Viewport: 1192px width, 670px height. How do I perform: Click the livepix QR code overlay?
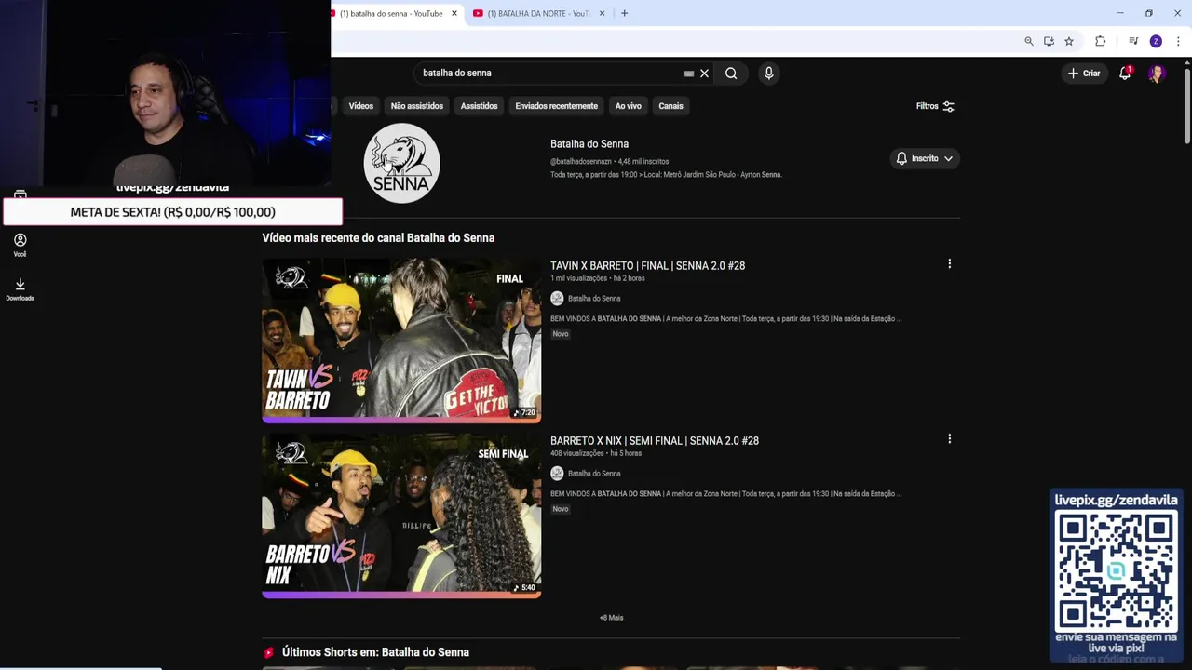tap(1116, 571)
